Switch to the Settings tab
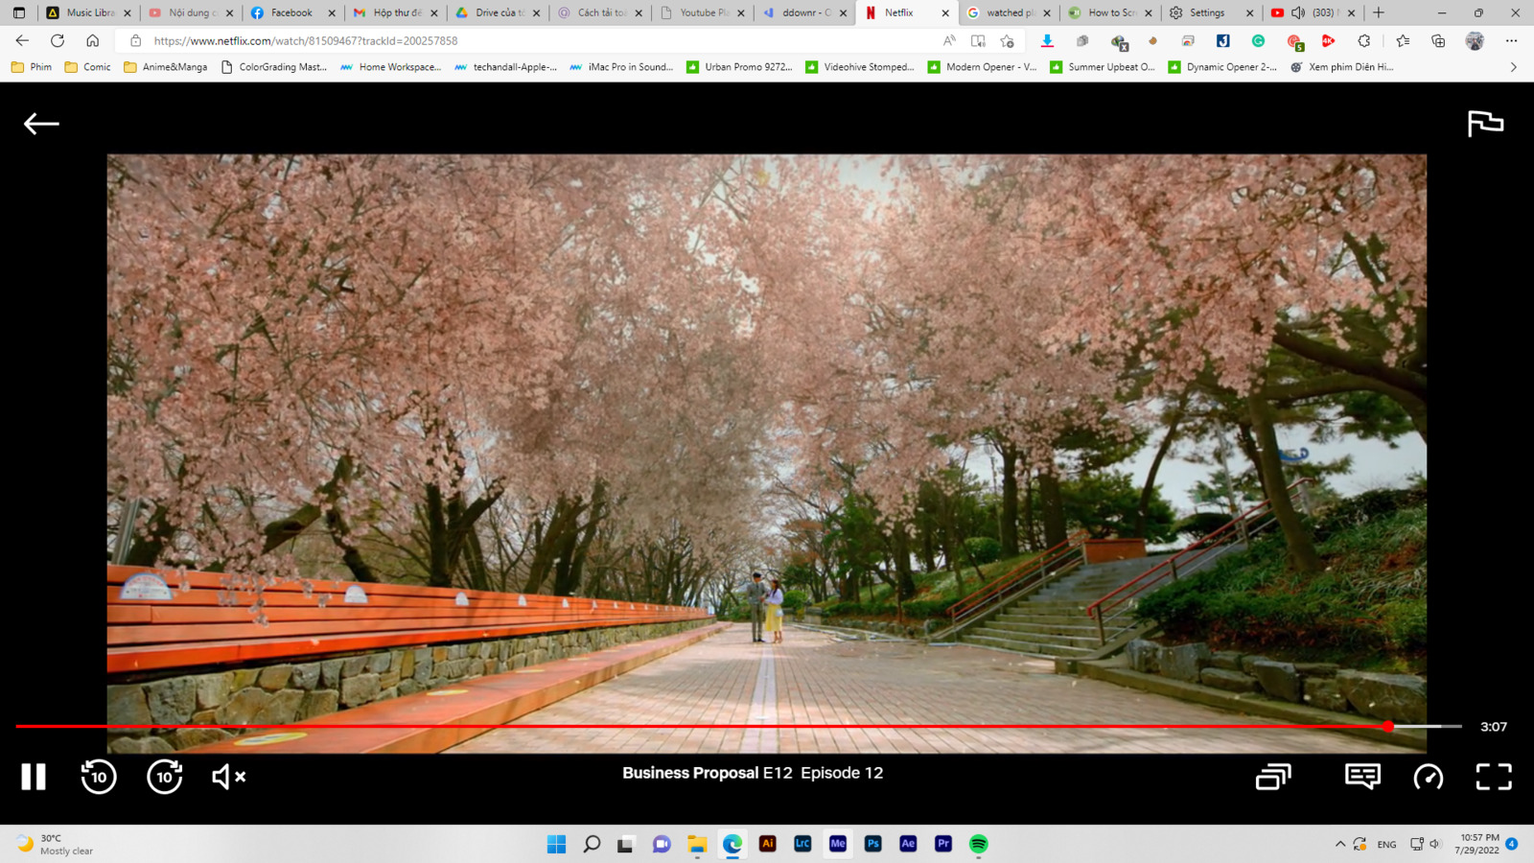 click(x=1213, y=12)
